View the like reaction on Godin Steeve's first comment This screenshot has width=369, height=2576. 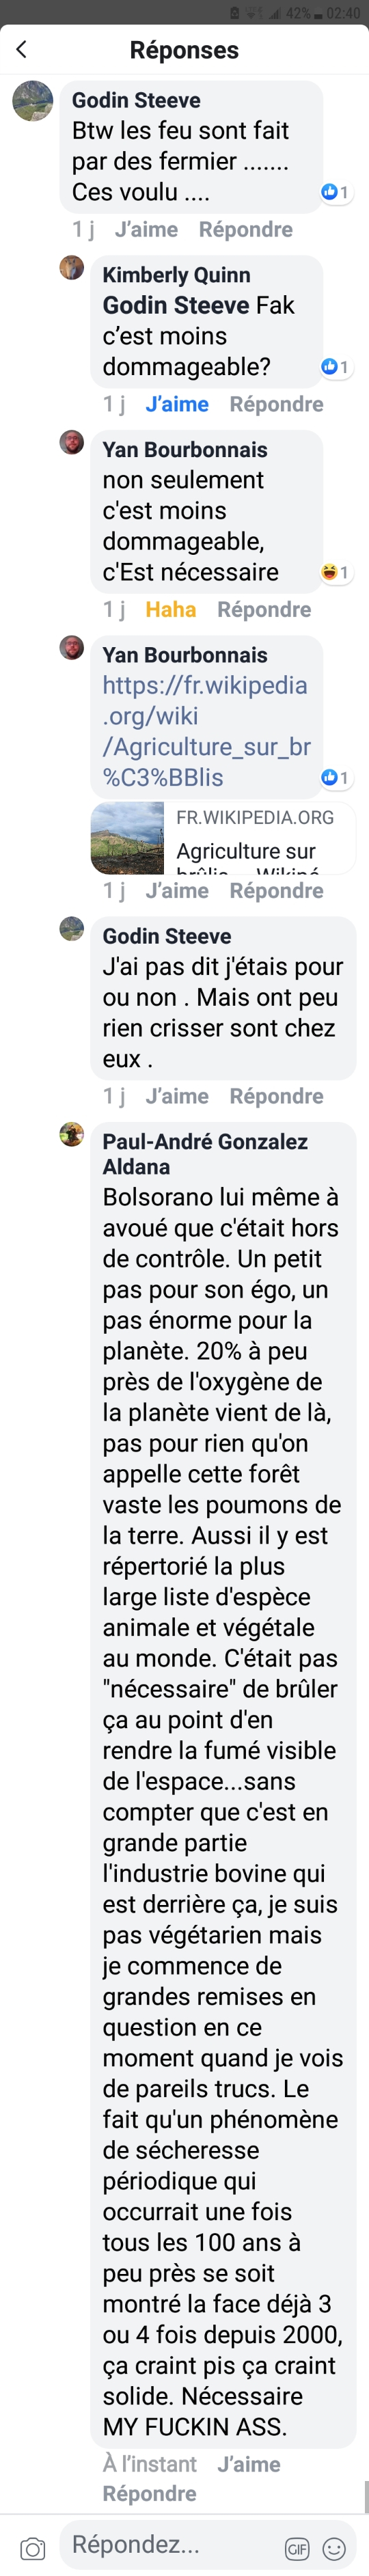click(x=334, y=192)
